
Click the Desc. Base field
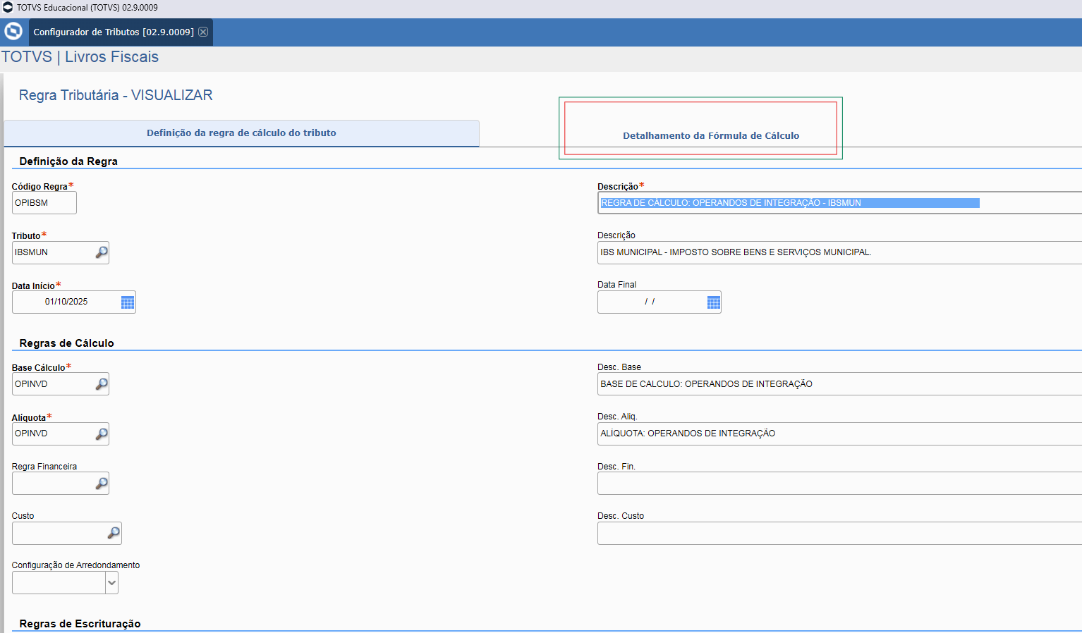tap(839, 384)
